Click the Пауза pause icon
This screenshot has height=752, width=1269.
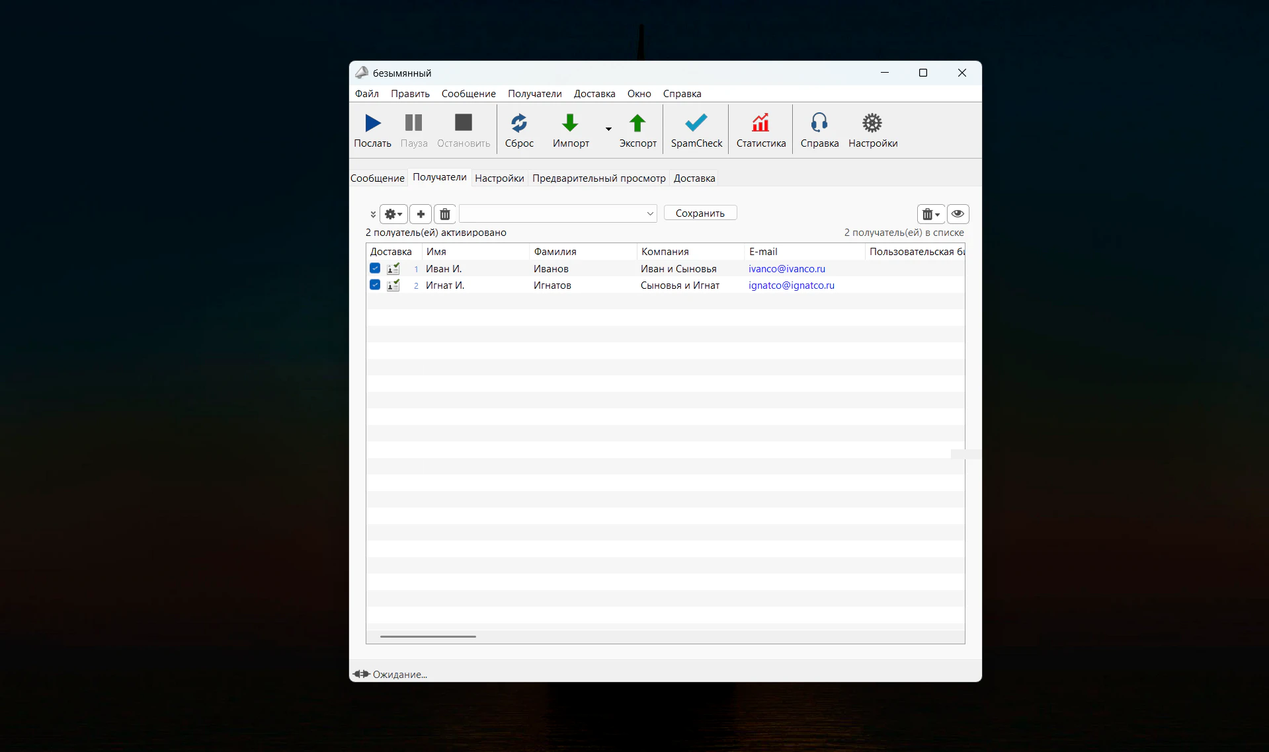[x=414, y=123]
